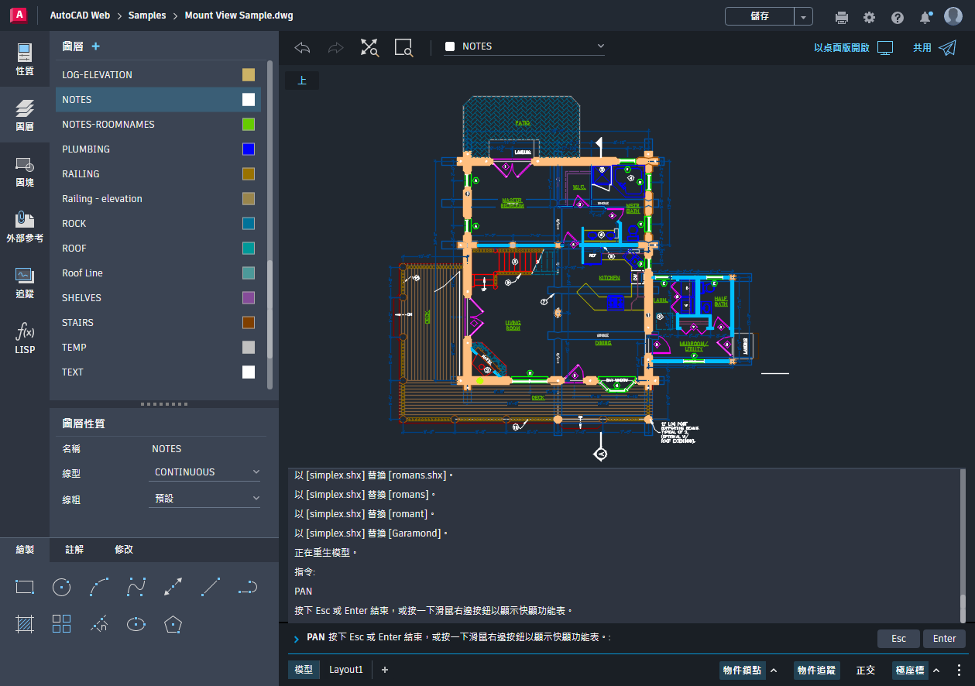Click the Enter button in command line
Viewport: 975px width, 686px height.
pyautogui.click(x=944, y=639)
